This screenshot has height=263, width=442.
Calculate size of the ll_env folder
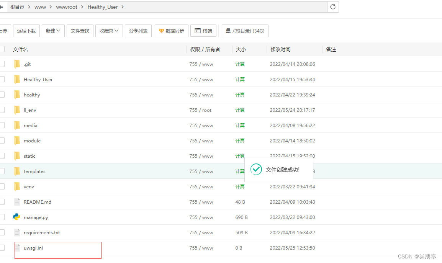(240, 110)
